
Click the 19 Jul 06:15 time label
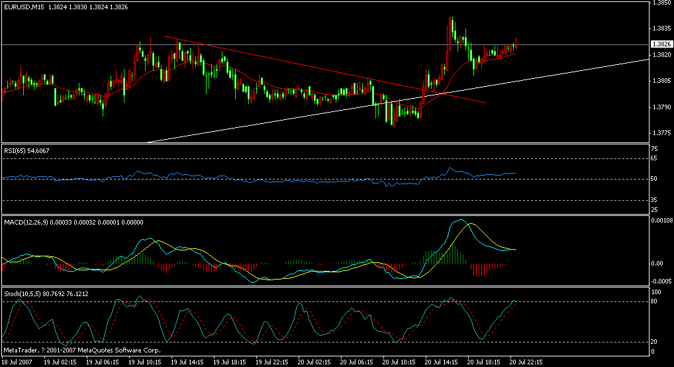pyautogui.click(x=103, y=362)
